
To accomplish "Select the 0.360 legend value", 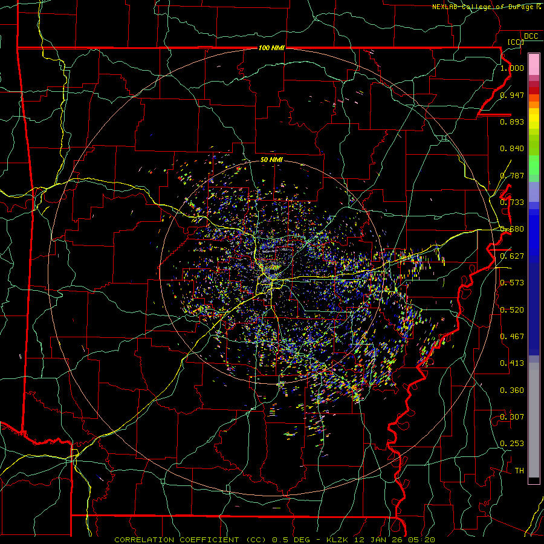I will (512, 390).
